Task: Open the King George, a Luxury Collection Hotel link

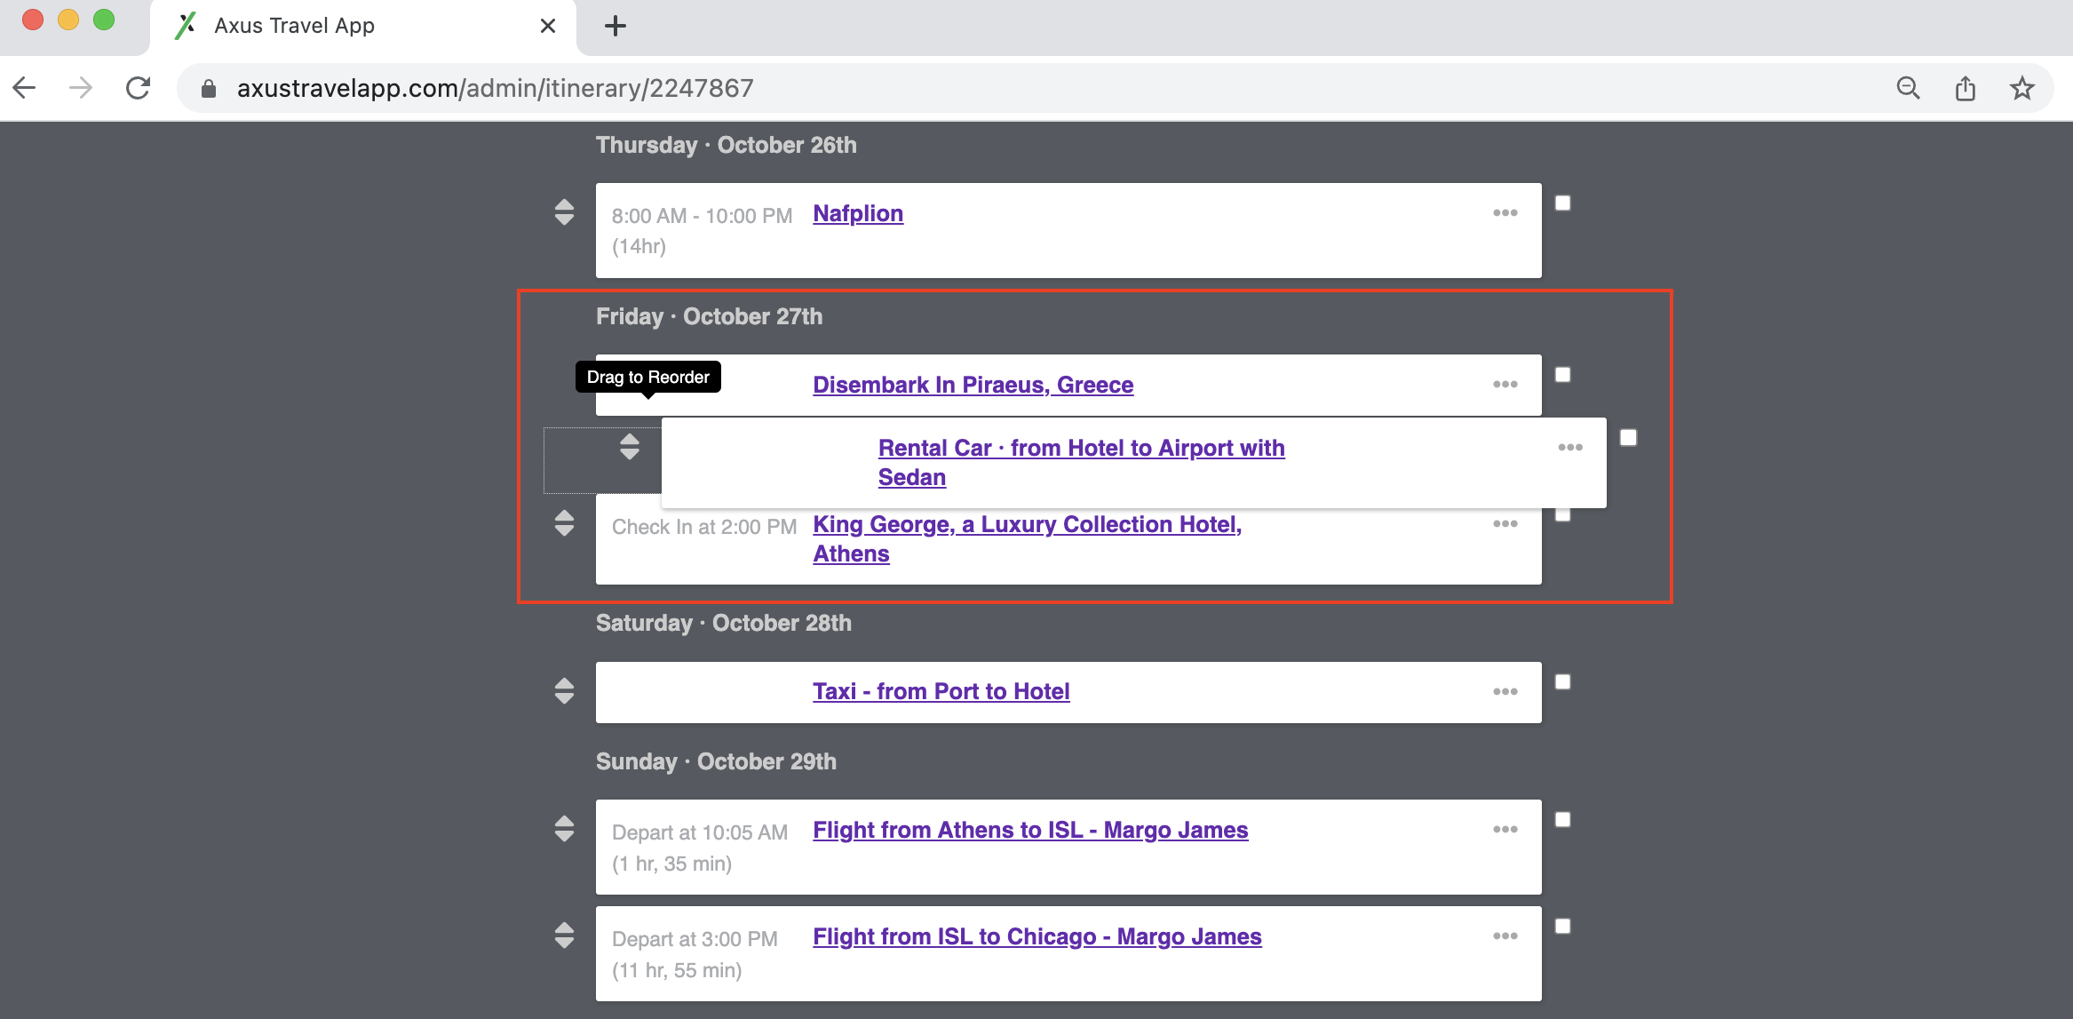Action: [x=1028, y=524]
